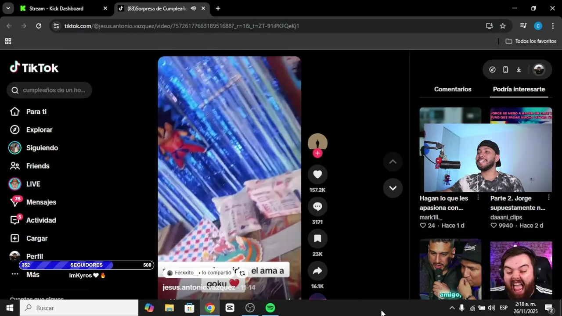The height and width of the screenshot is (316, 562).
Task: Open Chrome three-dot menu
Action: click(x=553, y=26)
